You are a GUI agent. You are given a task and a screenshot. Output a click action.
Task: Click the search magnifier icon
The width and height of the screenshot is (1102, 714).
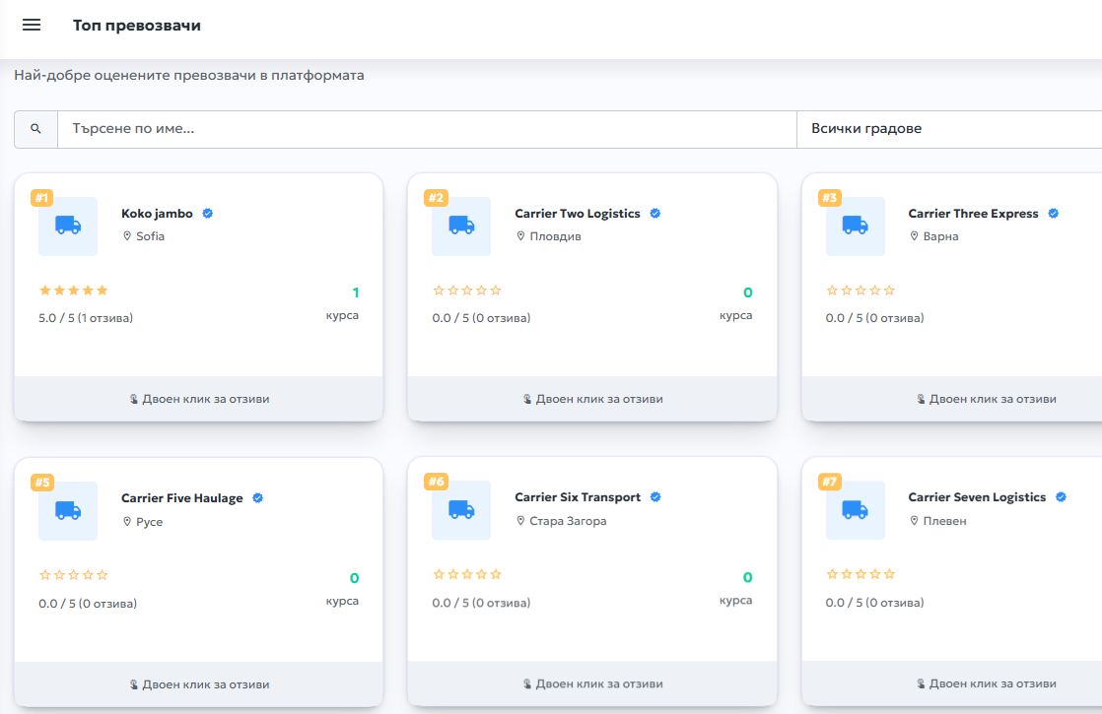pos(35,129)
